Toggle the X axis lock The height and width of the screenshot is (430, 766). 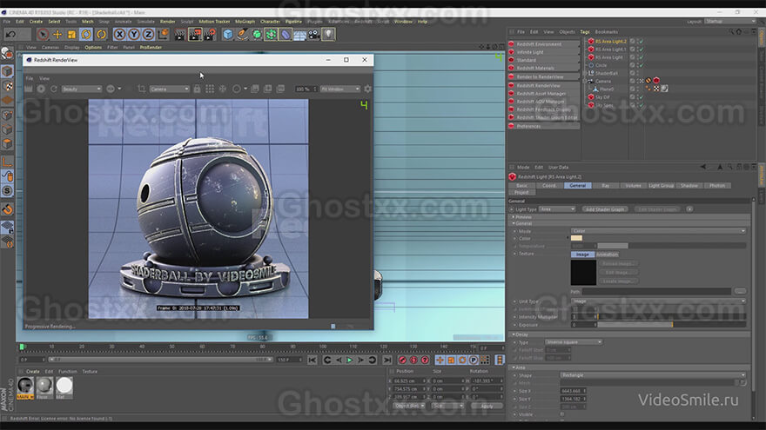(119, 34)
